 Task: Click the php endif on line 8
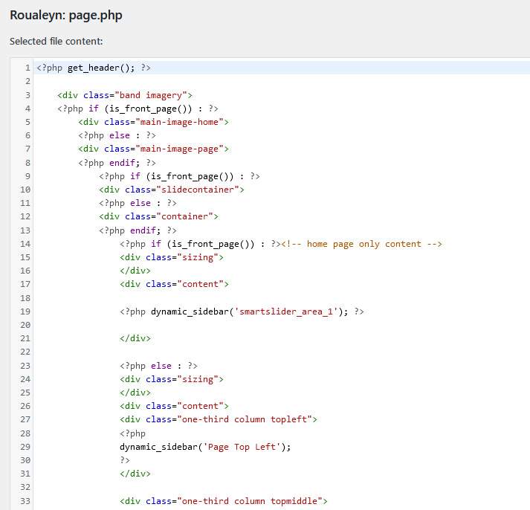point(117,163)
